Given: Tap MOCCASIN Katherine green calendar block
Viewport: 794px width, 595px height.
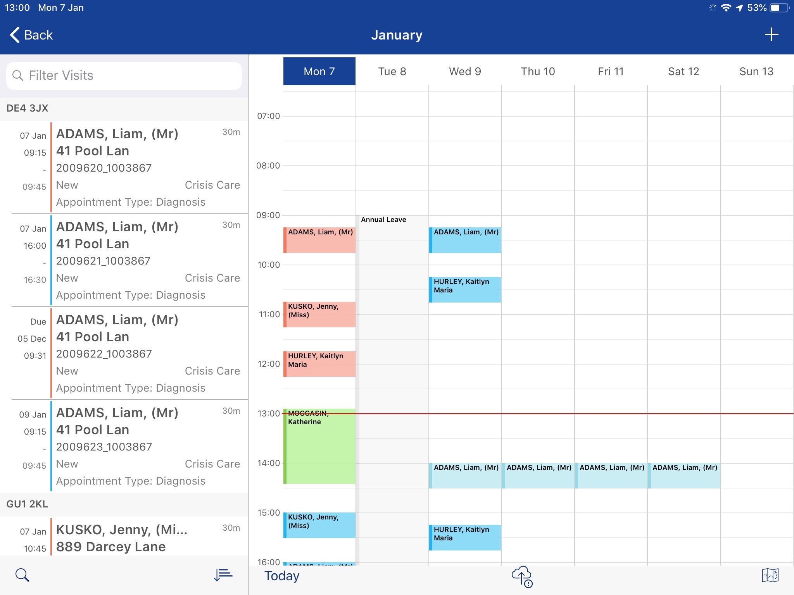Looking at the screenshot, I should click(319, 444).
